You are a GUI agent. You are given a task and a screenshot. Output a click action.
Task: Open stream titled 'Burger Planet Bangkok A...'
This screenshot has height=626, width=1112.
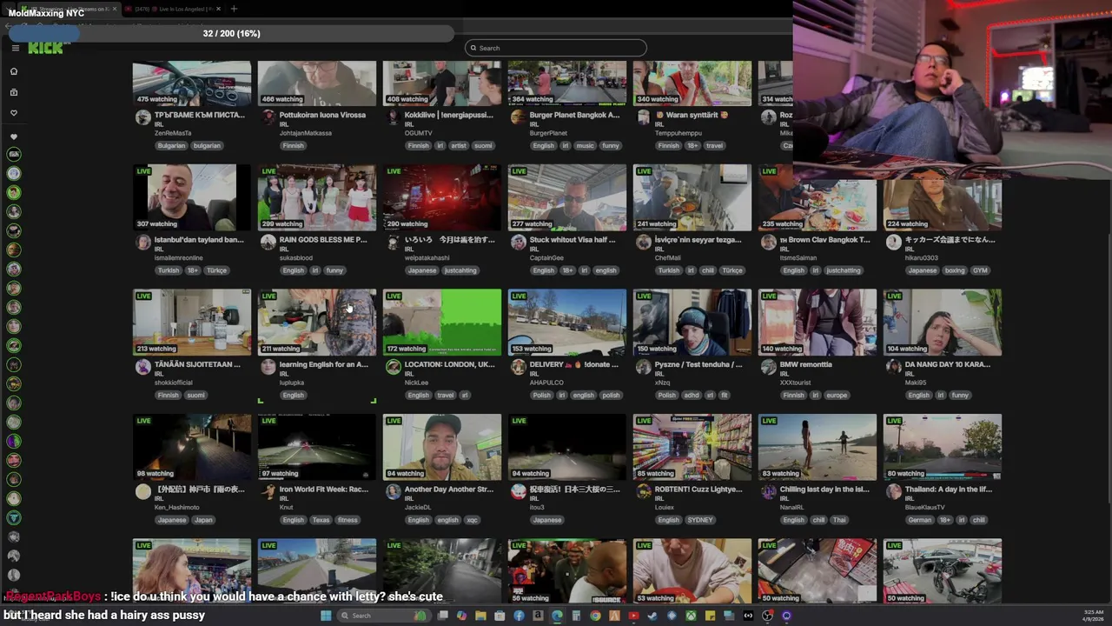[x=574, y=115]
